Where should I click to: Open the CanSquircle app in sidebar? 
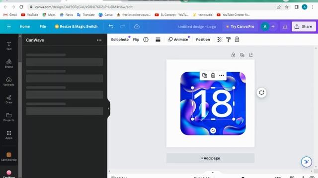[x=9, y=157]
